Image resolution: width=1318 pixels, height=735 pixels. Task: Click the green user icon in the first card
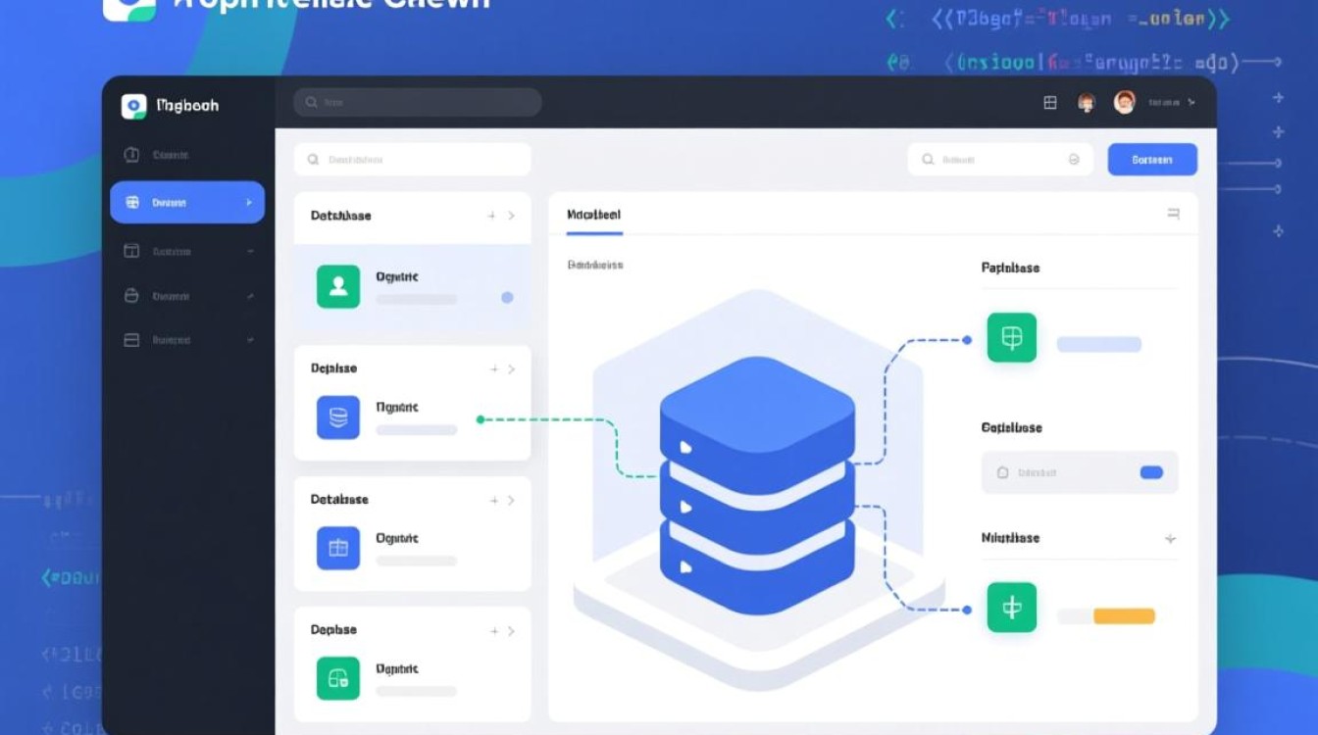338,286
